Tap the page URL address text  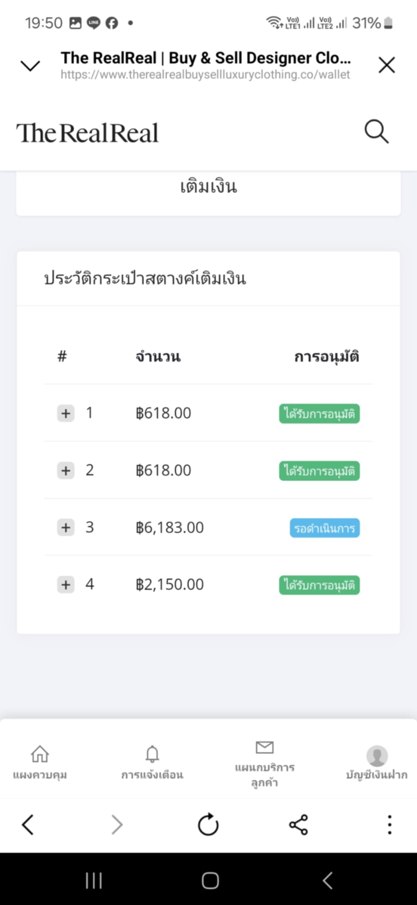point(205,75)
